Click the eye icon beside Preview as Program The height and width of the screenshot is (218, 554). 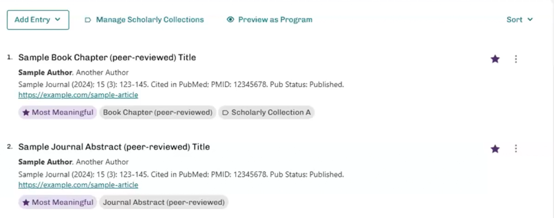click(230, 19)
